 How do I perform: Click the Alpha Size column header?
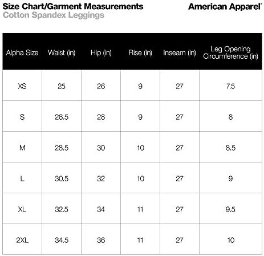22,52
